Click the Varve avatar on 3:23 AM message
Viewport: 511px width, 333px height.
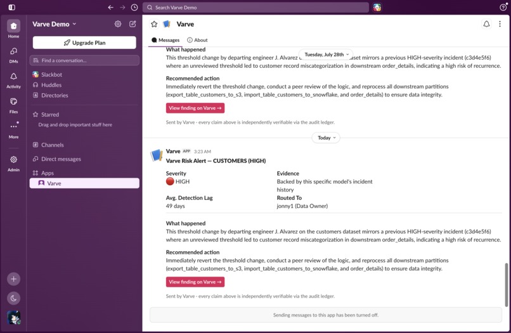click(157, 155)
